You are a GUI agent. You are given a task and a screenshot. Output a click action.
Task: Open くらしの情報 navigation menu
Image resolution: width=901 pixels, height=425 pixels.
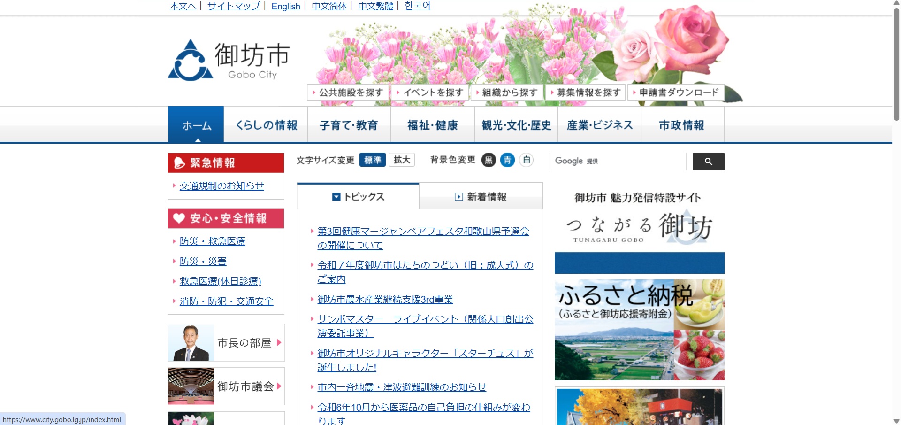(266, 125)
